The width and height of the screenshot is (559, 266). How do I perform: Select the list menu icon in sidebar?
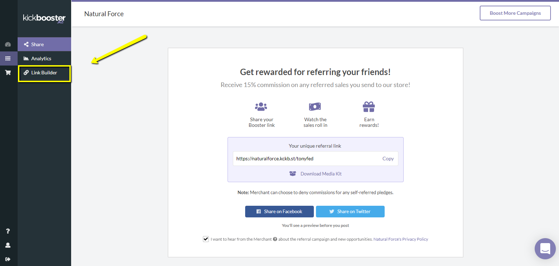tap(8, 58)
